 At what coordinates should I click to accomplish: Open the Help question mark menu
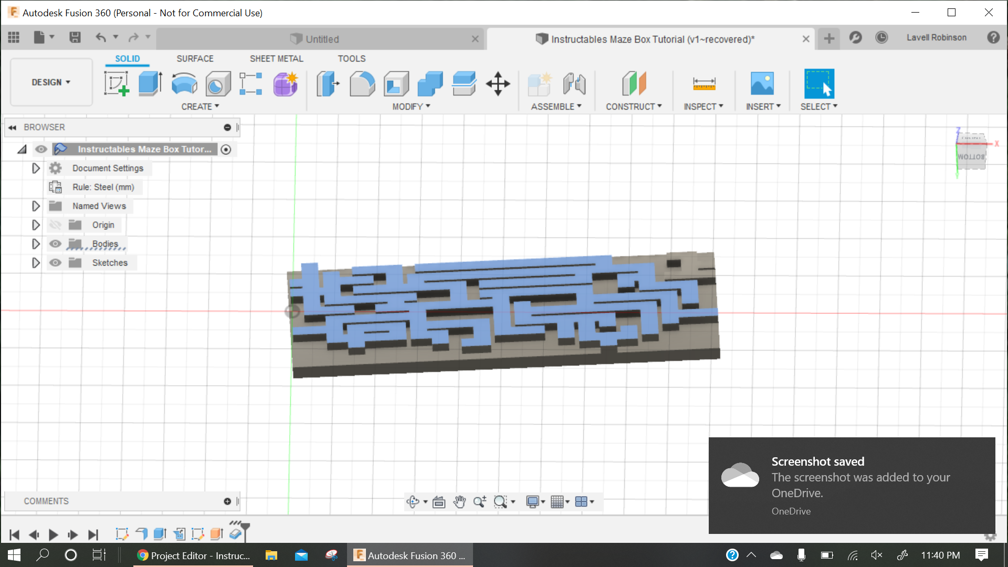pyautogui.click(x=993, y=37)
